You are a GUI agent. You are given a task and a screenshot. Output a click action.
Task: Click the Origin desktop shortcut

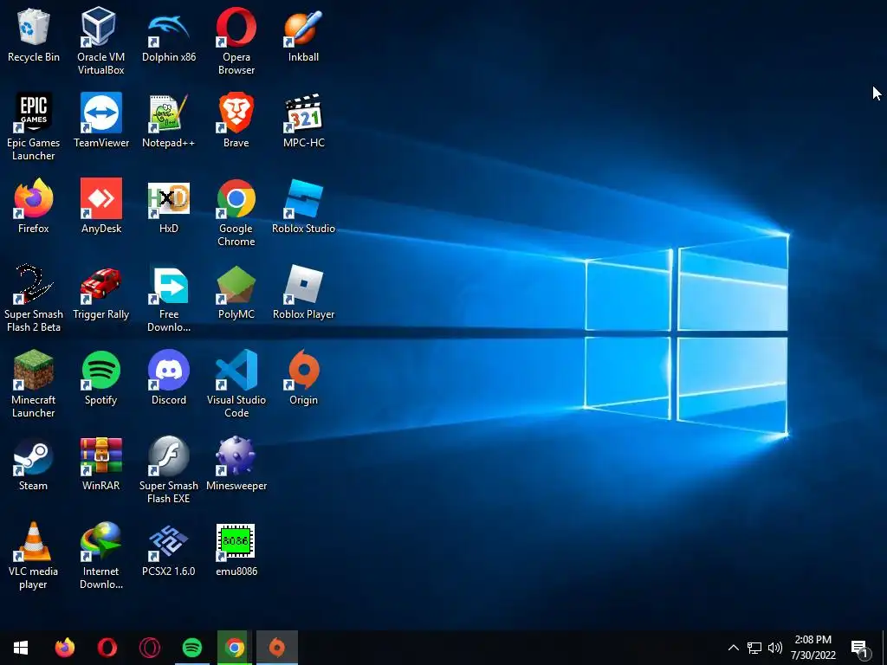point(304,378)
